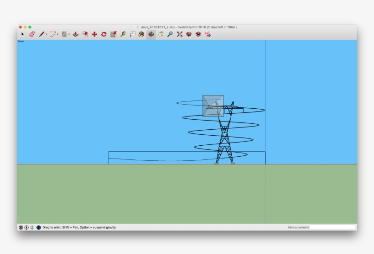Viewport: 374px width, 254px height.
Task: Click the Rotate tool
Action: 104,34
